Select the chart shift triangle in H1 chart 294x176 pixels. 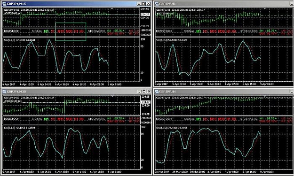pos(265,8)
